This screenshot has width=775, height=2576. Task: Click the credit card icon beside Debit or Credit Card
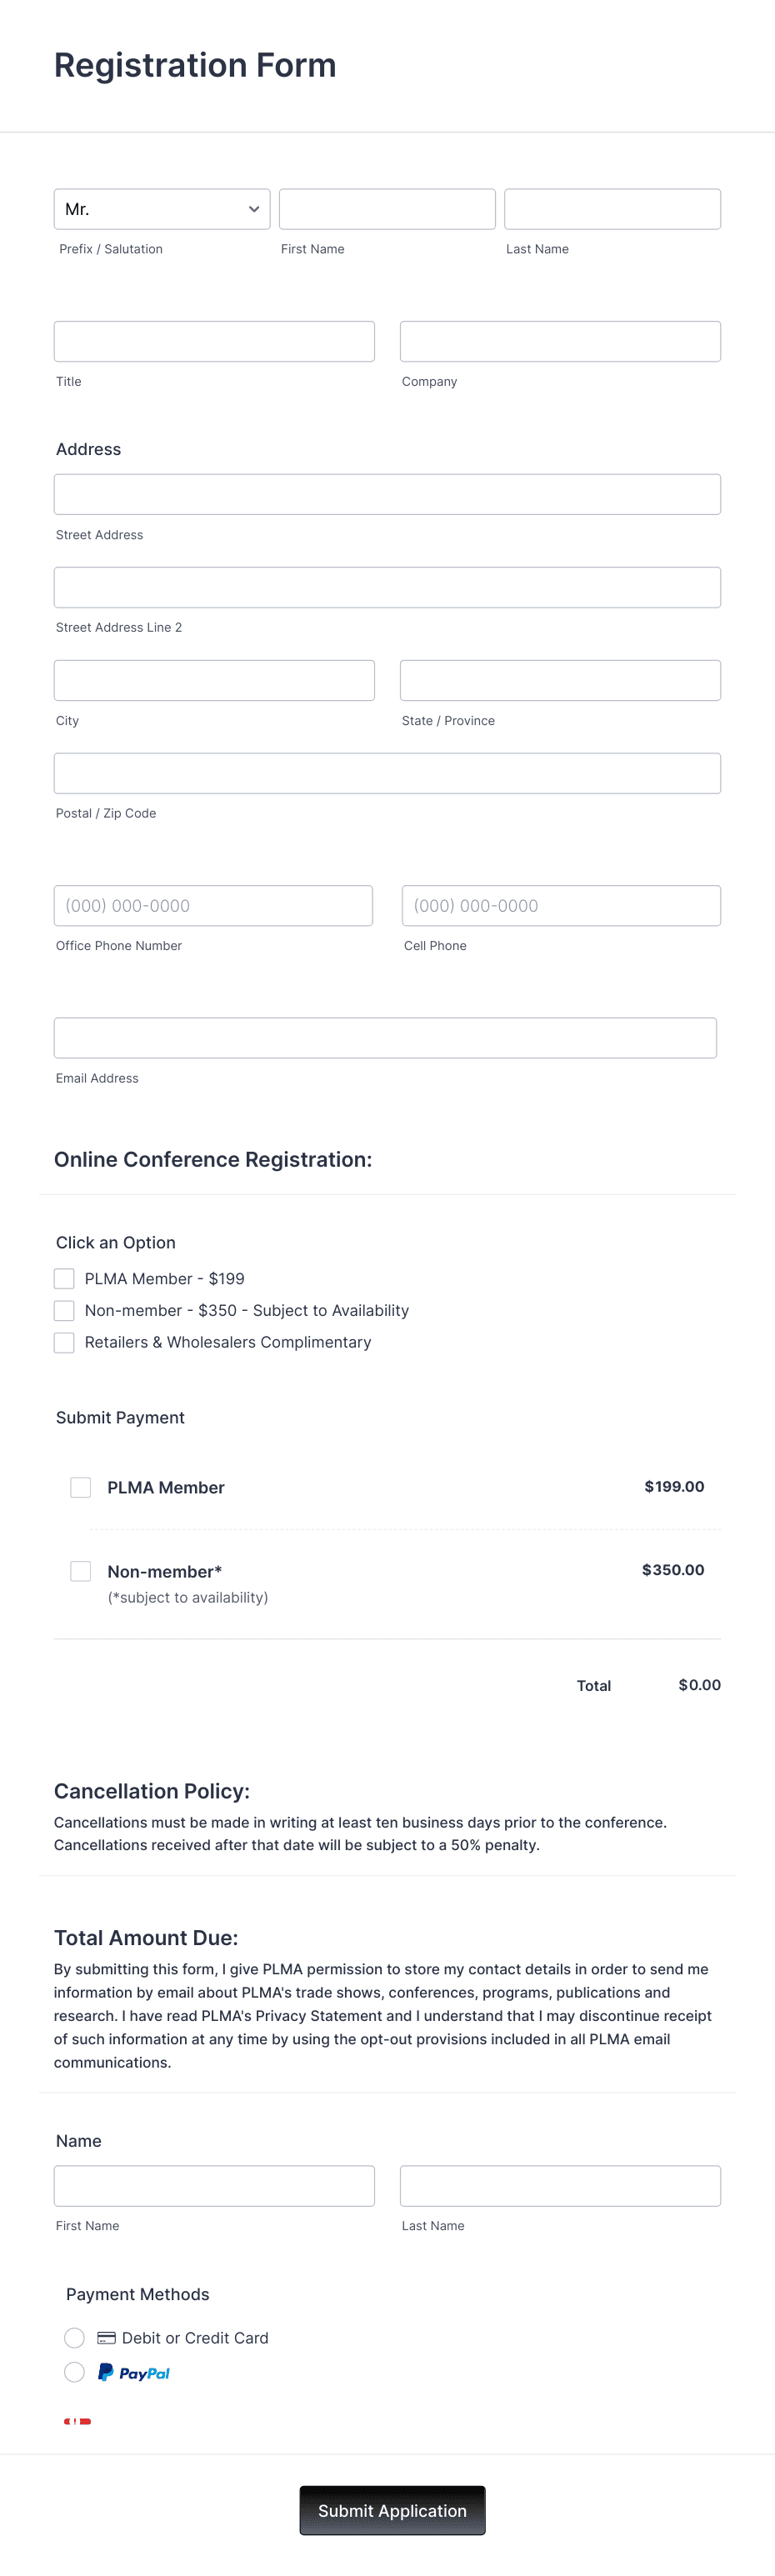pos(106,2337)
